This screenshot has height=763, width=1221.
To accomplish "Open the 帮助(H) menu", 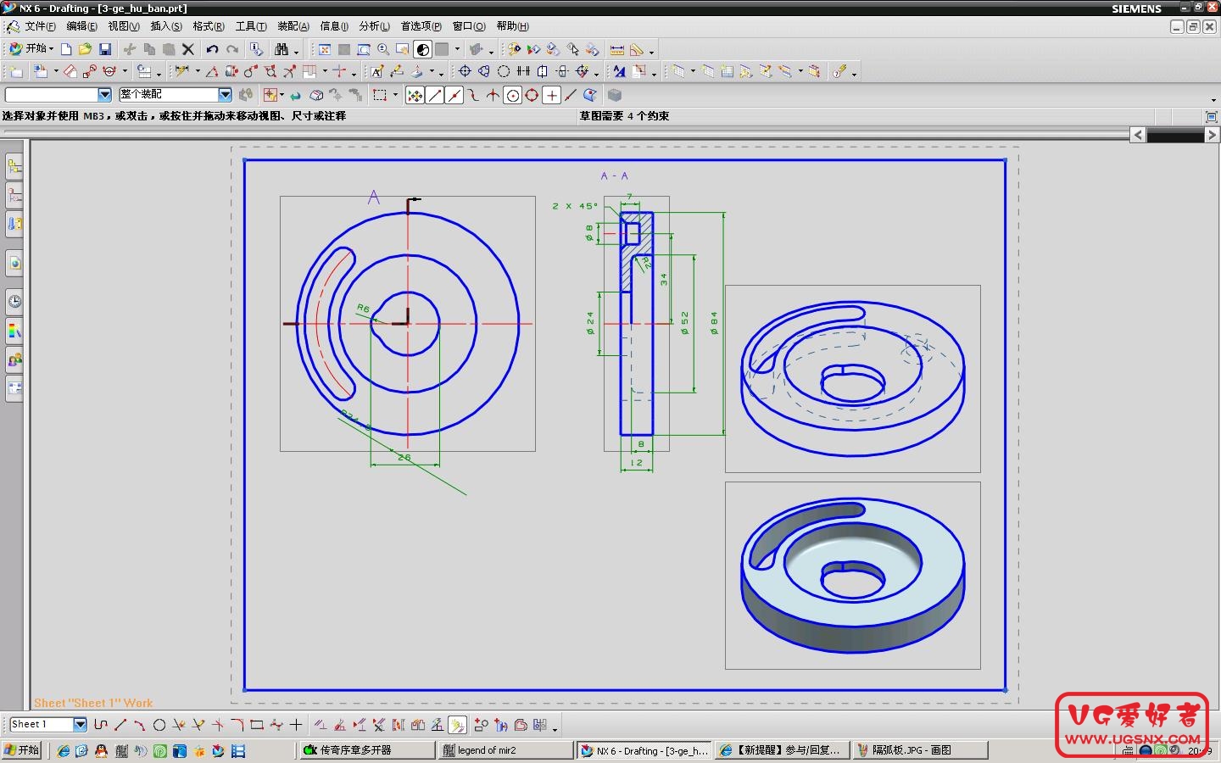I will coord(512,26).
